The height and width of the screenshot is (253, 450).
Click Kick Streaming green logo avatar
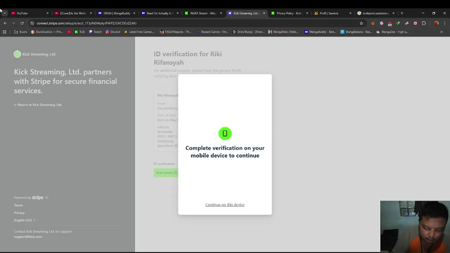[x=17, y=54]
